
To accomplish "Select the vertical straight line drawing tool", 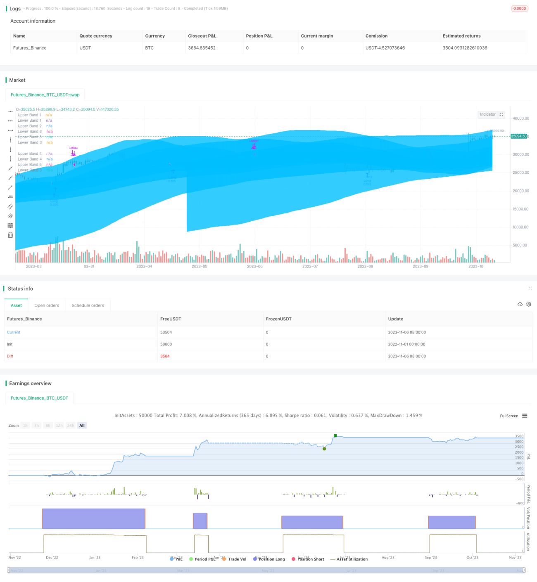I will point(10,140).
